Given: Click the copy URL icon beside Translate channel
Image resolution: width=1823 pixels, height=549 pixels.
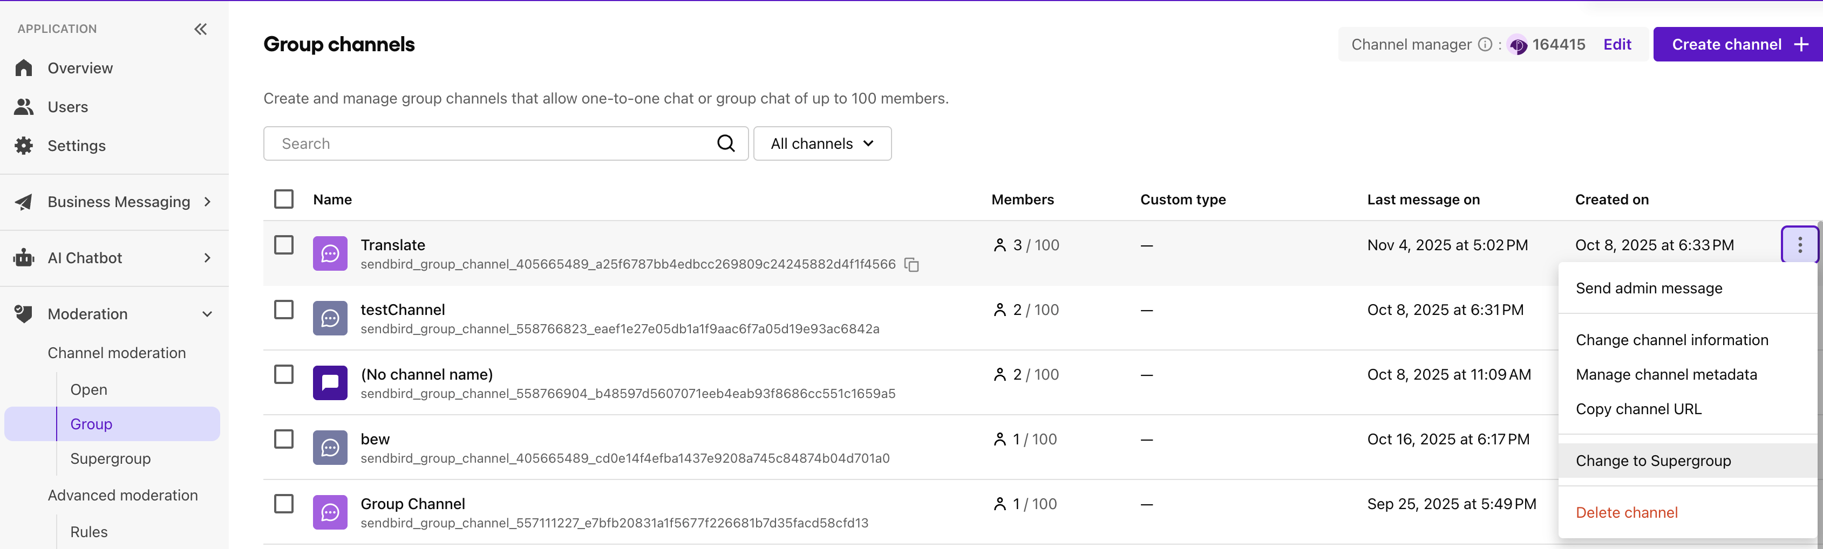Looking at the screenshot, I should [912, 265].
